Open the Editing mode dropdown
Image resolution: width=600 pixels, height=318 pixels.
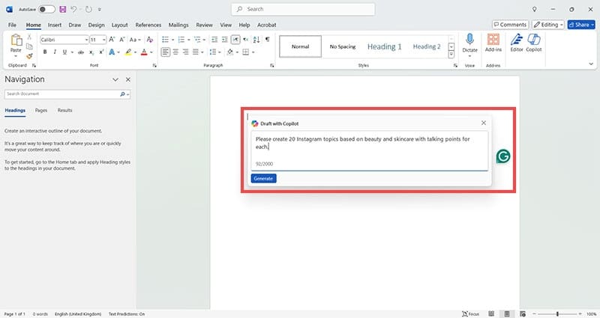pos(548,25)
